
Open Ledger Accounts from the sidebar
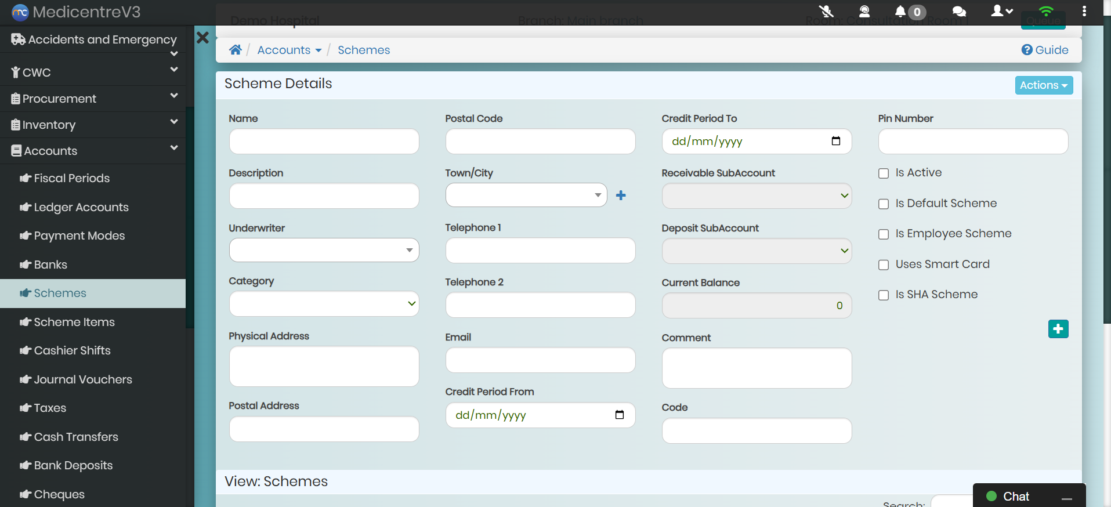(x=81, y=207)
